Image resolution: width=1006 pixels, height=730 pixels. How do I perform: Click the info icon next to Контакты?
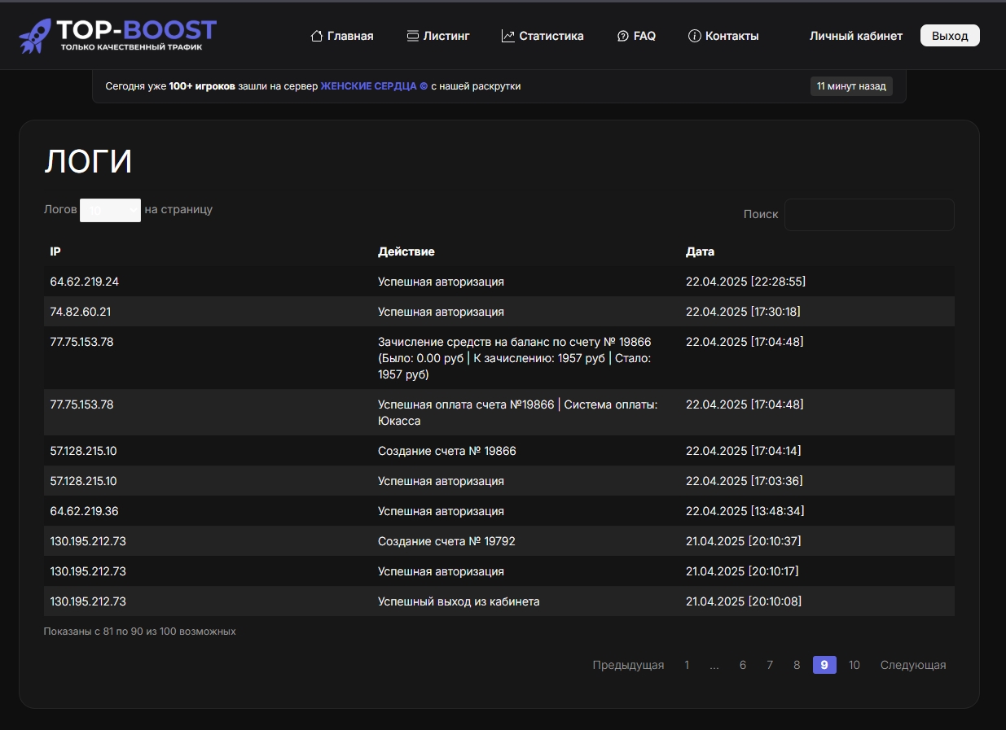click(x=694, y=35)
